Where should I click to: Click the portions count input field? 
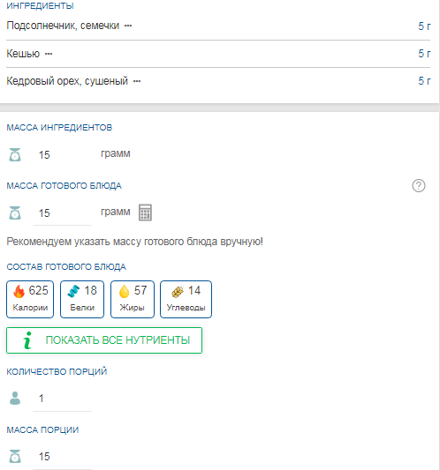point(62,399)
